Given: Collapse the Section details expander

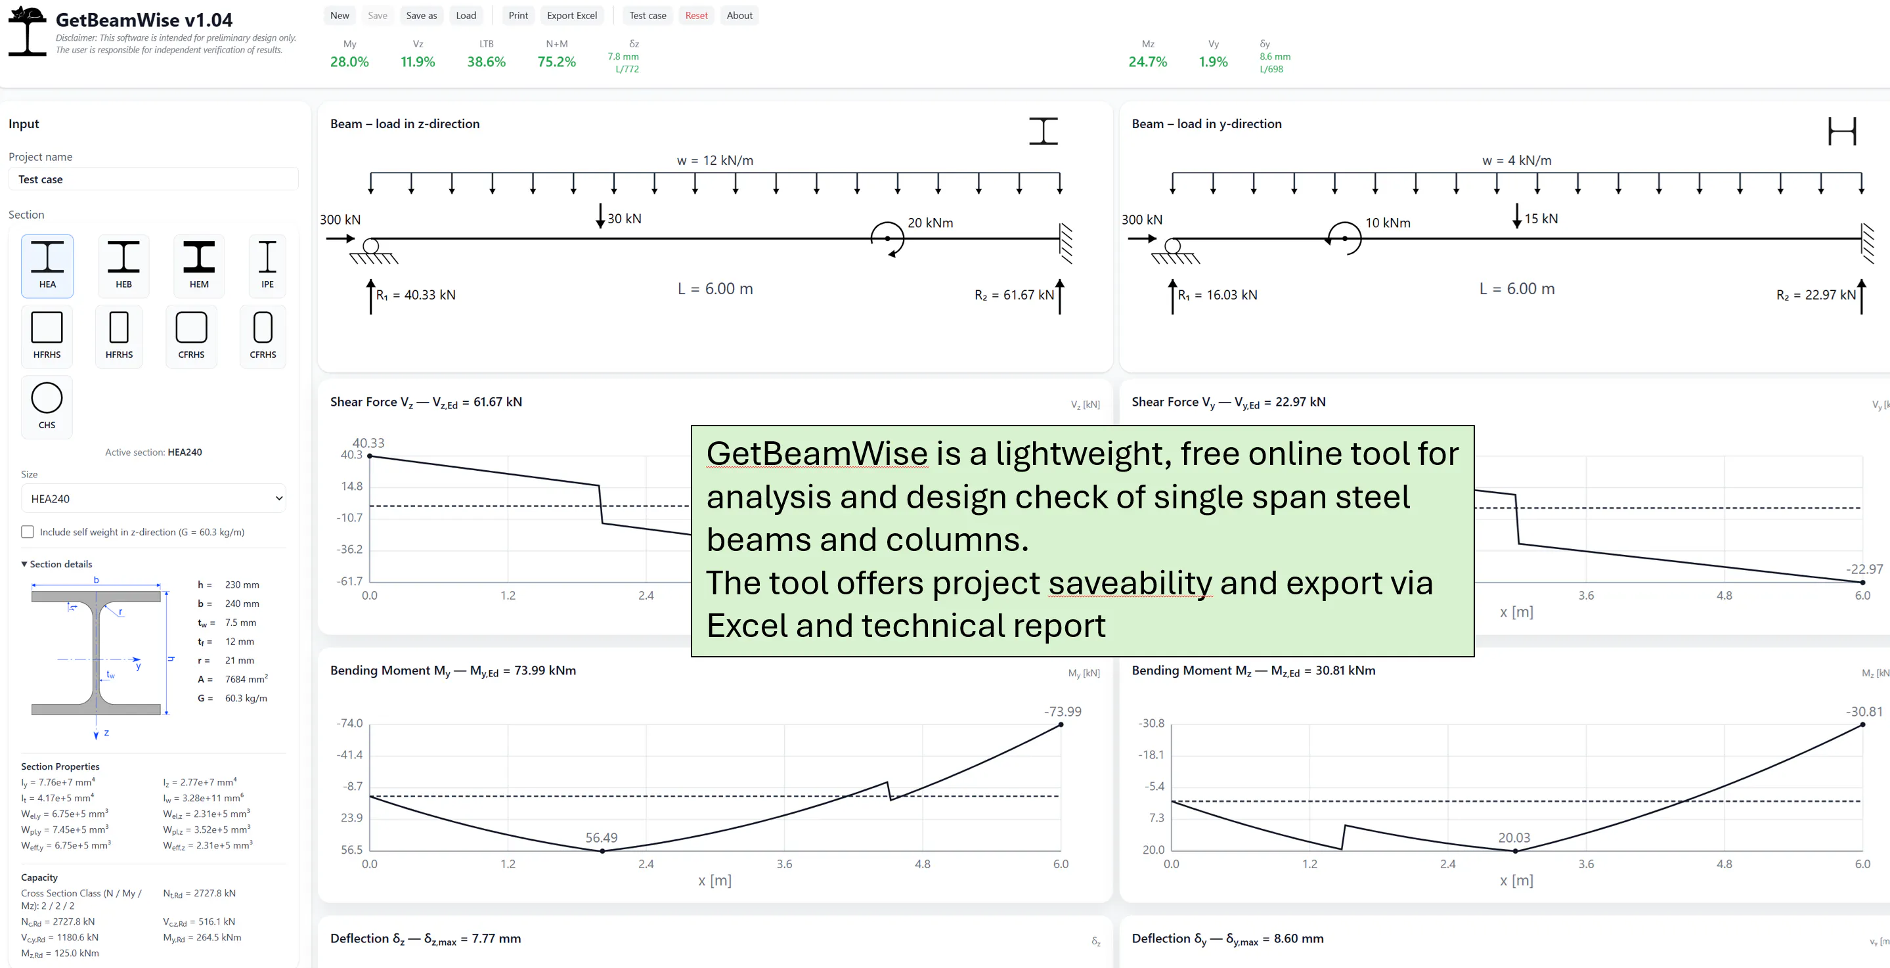Looking at the screenshot, I should tap(56, 563).
